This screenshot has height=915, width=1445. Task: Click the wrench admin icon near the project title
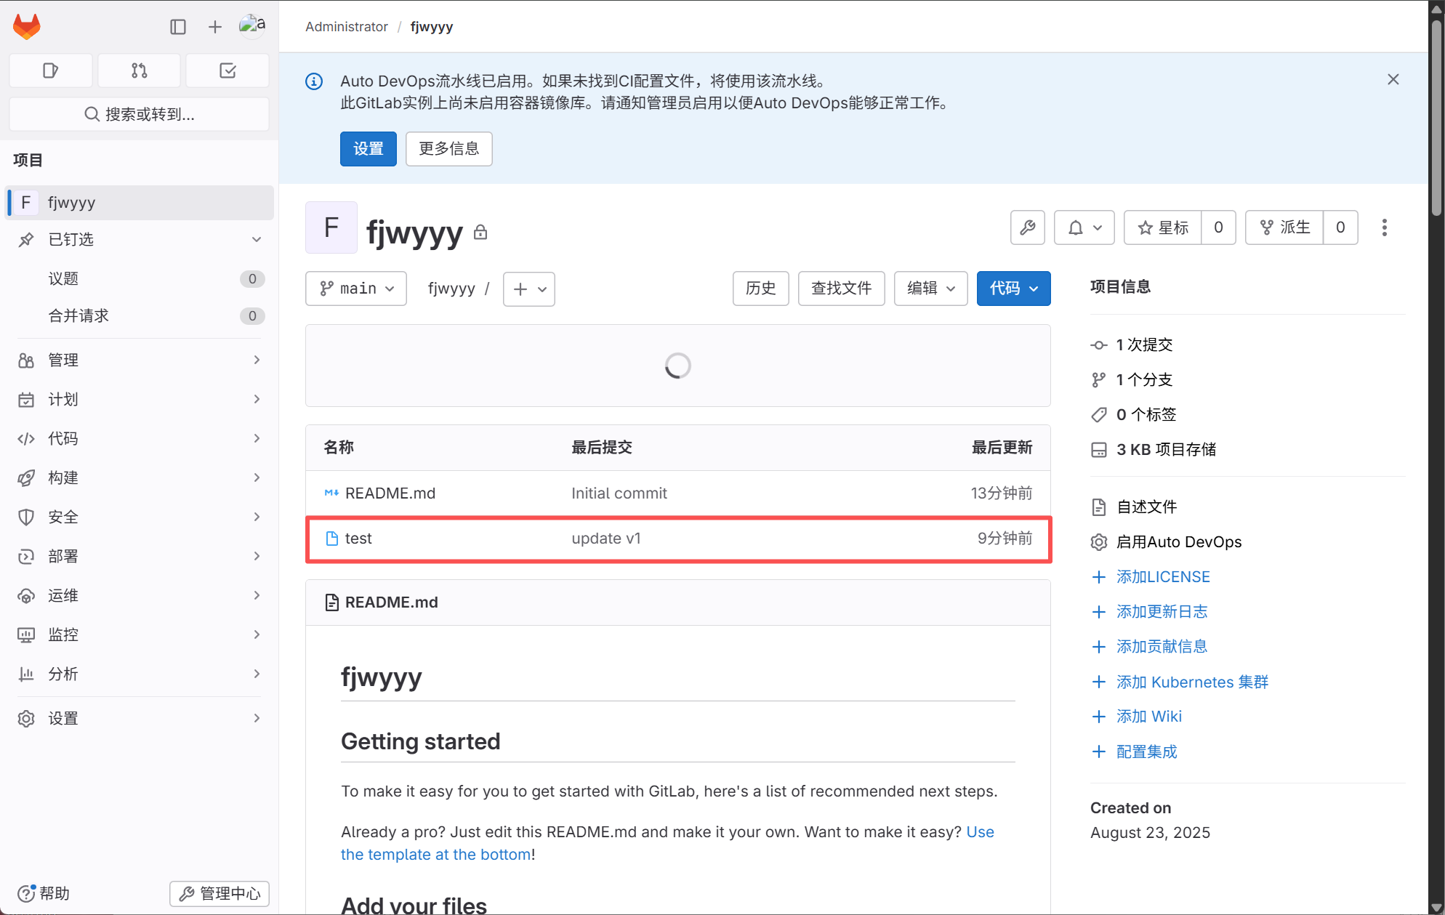tap(1027, 227)
